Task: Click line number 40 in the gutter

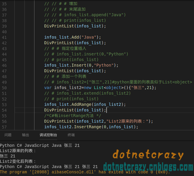Action: (x=4, y=32)
